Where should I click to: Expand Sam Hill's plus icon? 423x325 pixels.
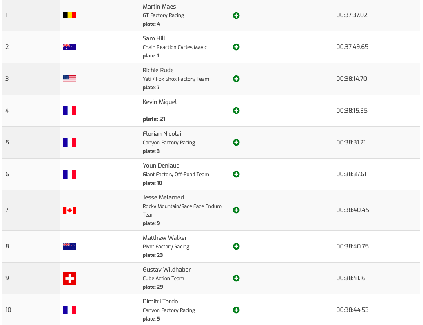236,47
